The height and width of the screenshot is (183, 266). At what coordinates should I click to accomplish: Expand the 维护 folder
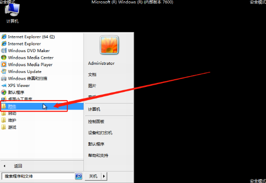click(42, 120)
